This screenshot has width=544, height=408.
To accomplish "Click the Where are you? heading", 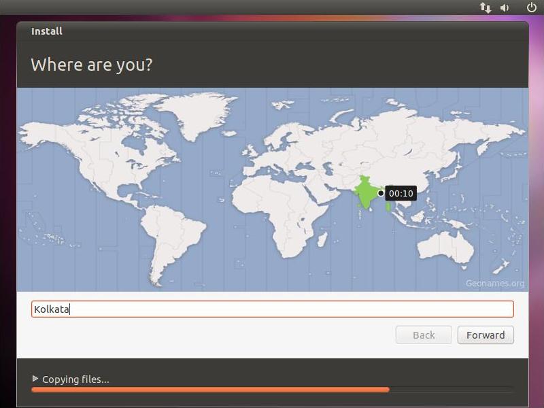I will 92,65.
